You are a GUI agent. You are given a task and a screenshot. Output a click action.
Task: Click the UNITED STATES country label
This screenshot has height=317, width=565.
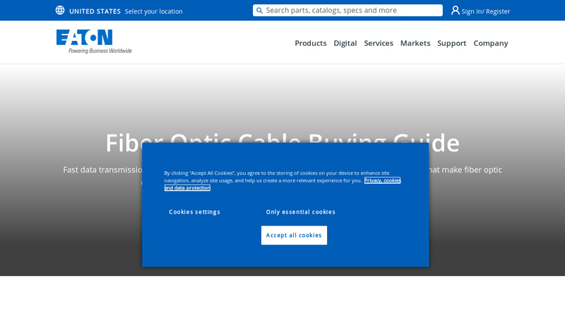95,11
